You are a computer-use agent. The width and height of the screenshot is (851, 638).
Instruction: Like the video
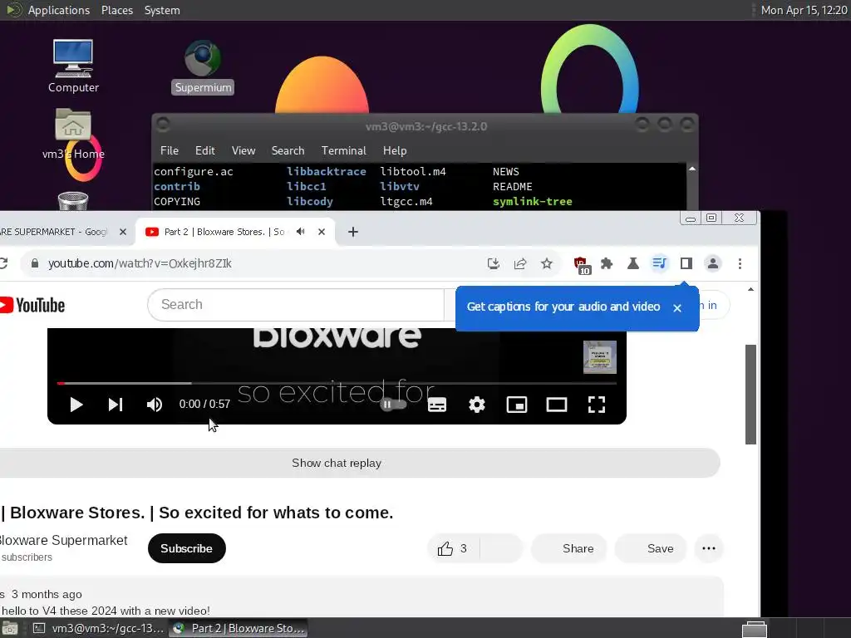(452, 548)
